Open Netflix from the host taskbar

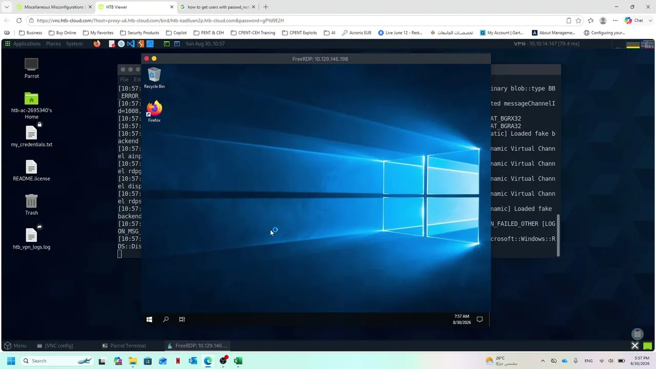(x=178, y=361)
